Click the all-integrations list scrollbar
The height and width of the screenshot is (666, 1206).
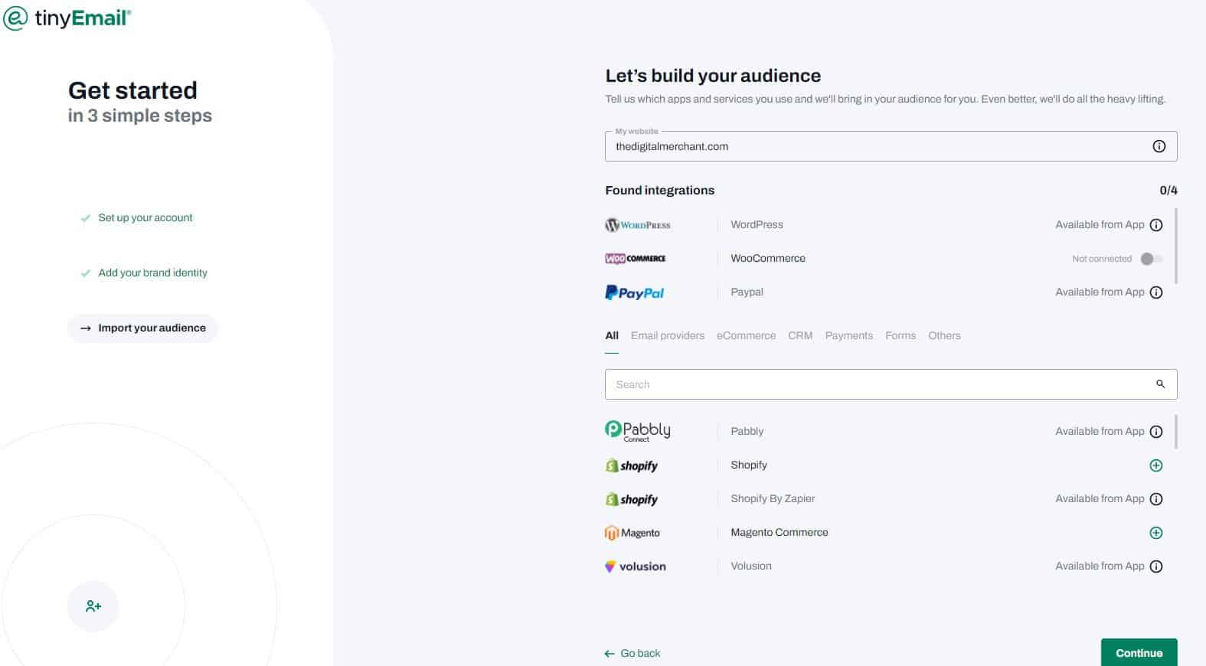coord(1175,432)
